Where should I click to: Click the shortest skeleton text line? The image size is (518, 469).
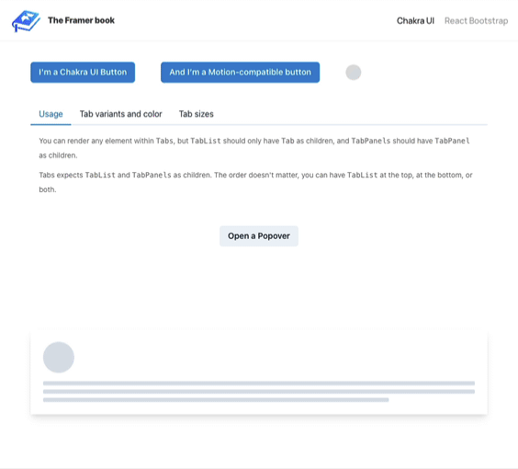pos(216,400)
